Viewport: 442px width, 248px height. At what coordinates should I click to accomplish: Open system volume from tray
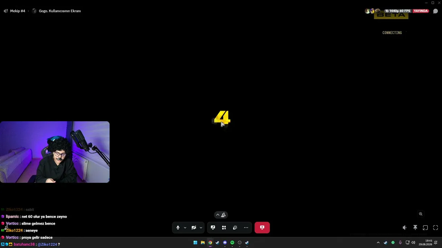point(413,243)
